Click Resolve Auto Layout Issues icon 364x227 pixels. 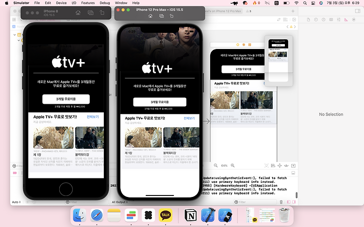tap(286, 165)
